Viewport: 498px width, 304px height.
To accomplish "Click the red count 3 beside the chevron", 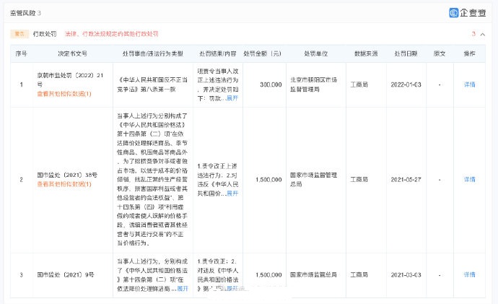I will 473,34.
